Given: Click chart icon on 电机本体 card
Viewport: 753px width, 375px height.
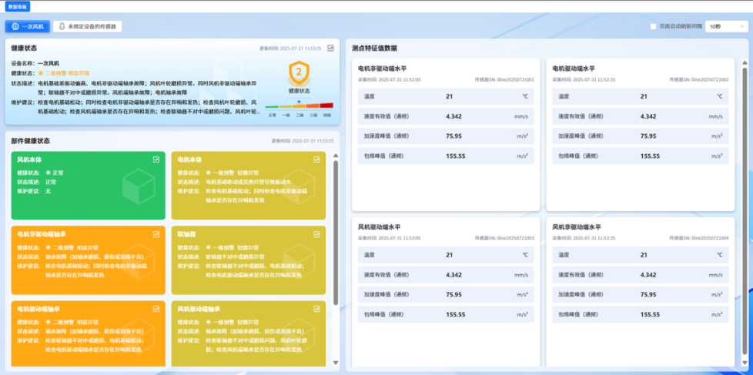Looking at the screenshot, I should pos(316,159).
